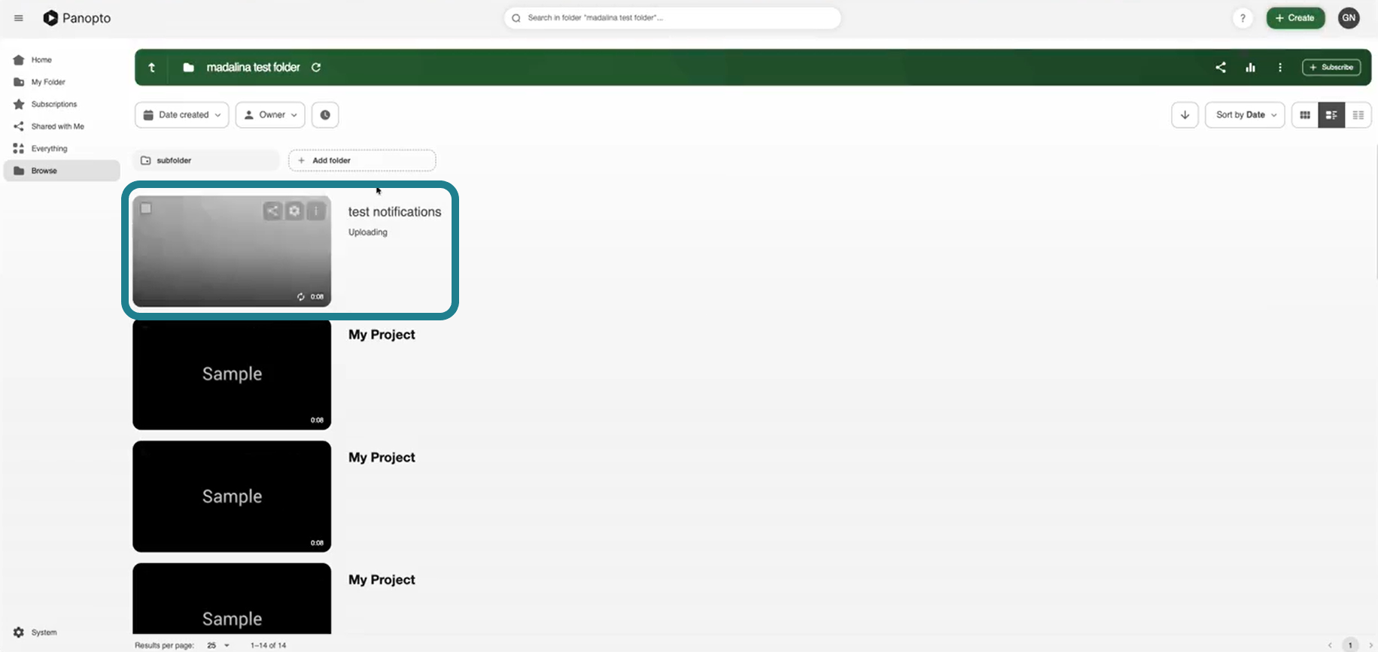Open folder statistics bar chart icon
The image size is (1378, 652).
1250,68
